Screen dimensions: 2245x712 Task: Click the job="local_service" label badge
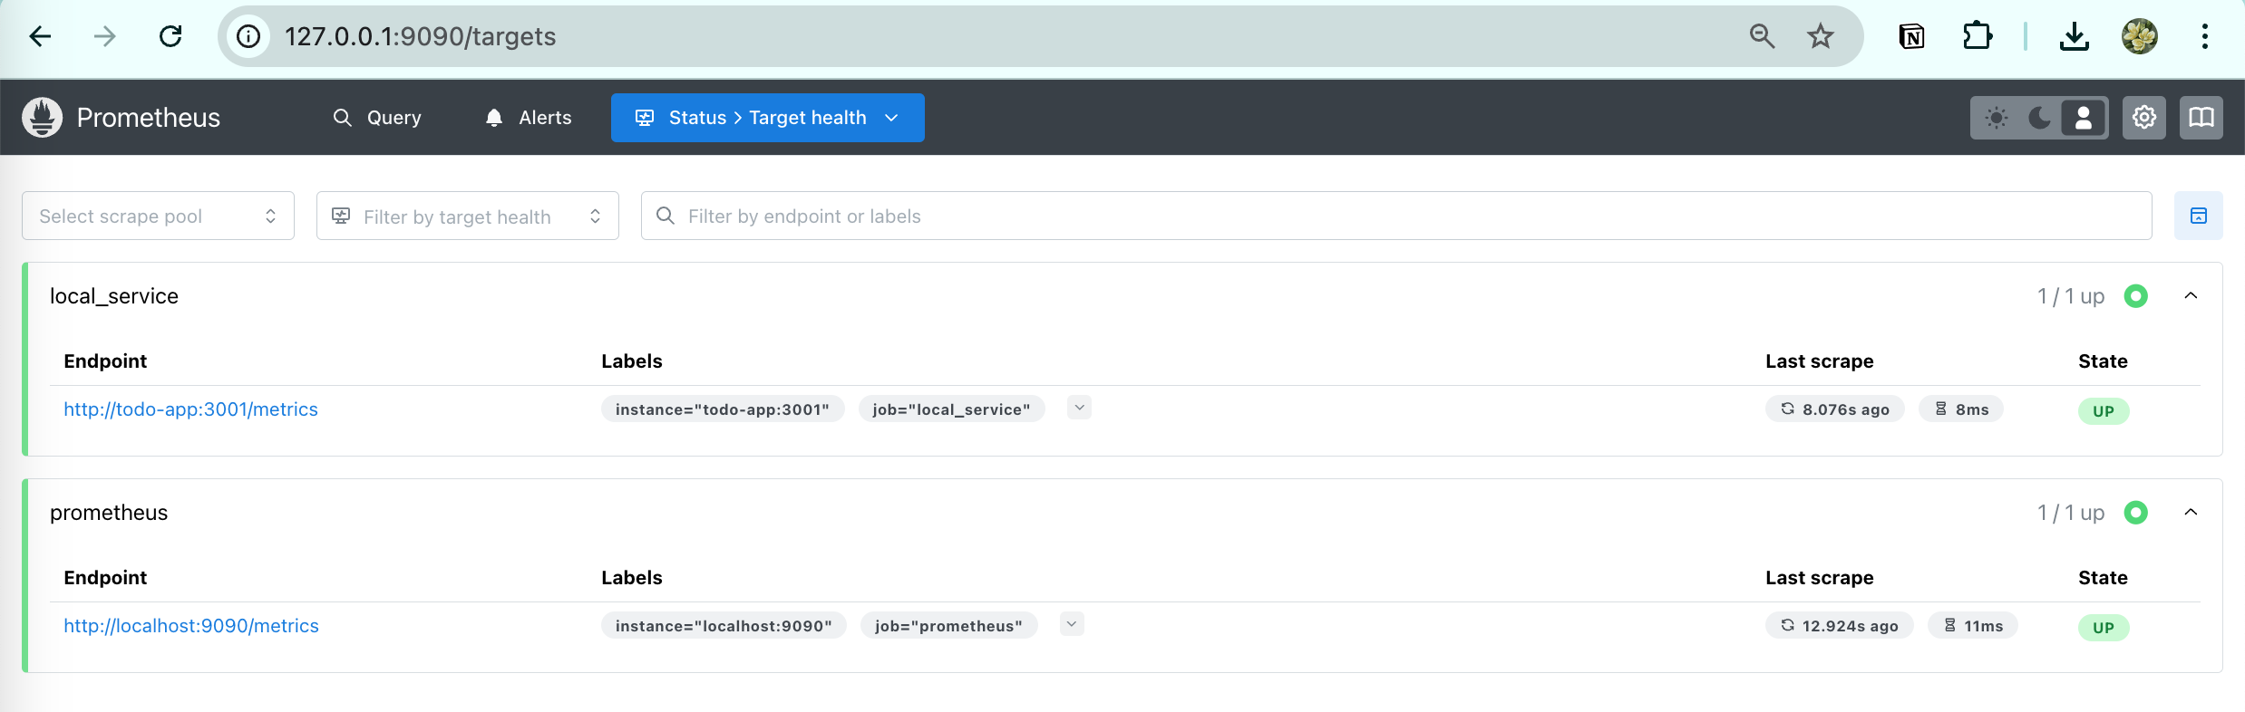pos(952,409)
